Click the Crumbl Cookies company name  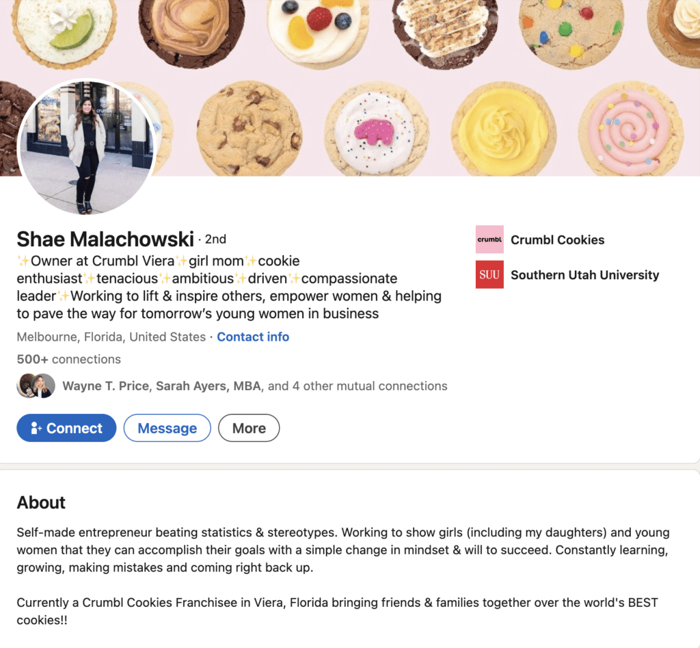tap(557, 239)
